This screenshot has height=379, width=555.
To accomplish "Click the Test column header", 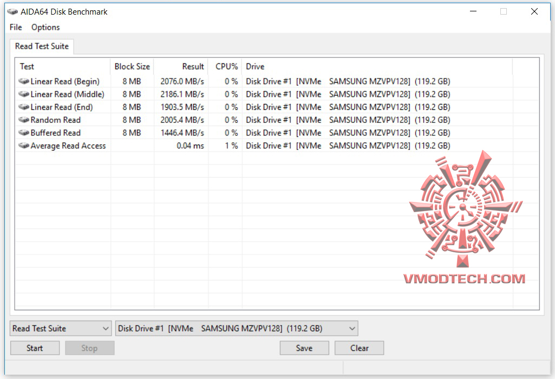I will coord(63,67).
